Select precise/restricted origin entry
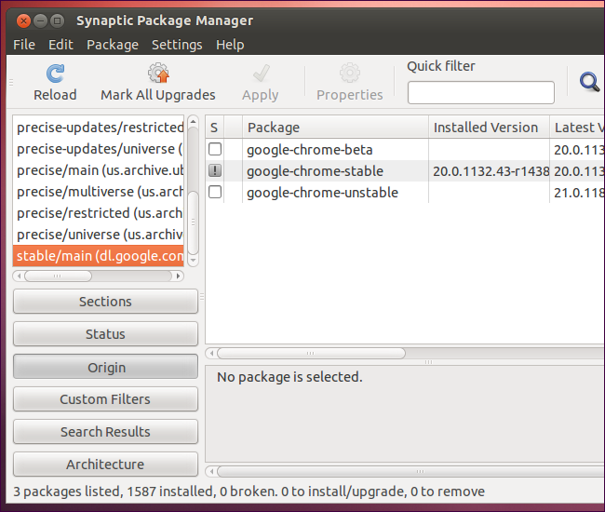Viewport: 605px width, 512px height. coord(99,213)
